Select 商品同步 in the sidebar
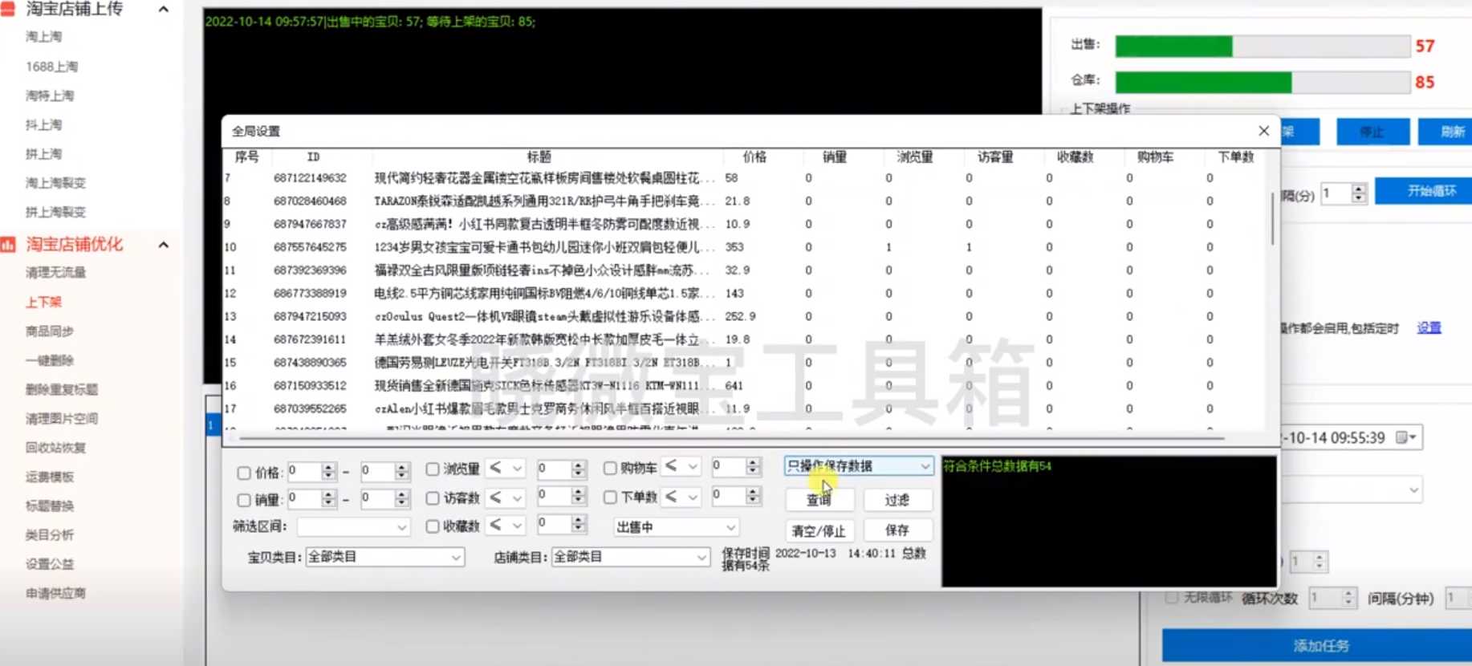Screen dimensions: 1472x666 pos(50,331)
